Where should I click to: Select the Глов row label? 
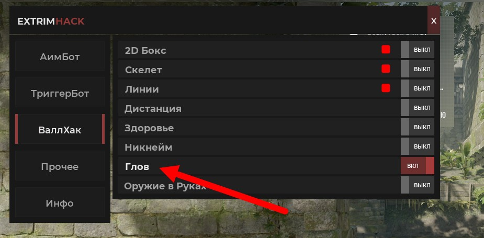coord(137,167)
